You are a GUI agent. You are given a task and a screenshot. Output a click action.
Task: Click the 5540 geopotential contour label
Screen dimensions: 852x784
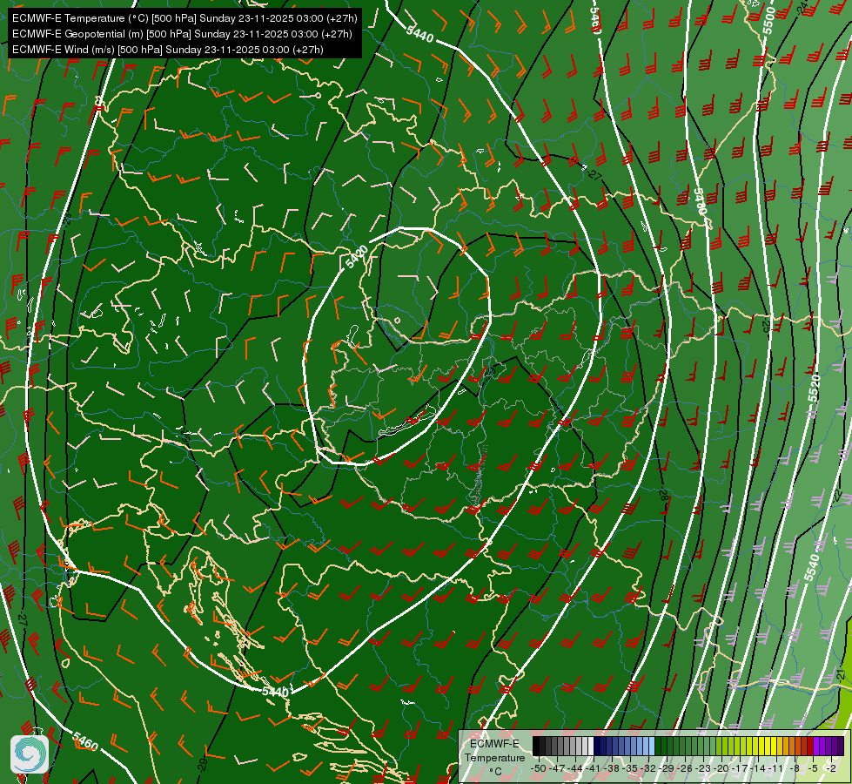(812, 567)
